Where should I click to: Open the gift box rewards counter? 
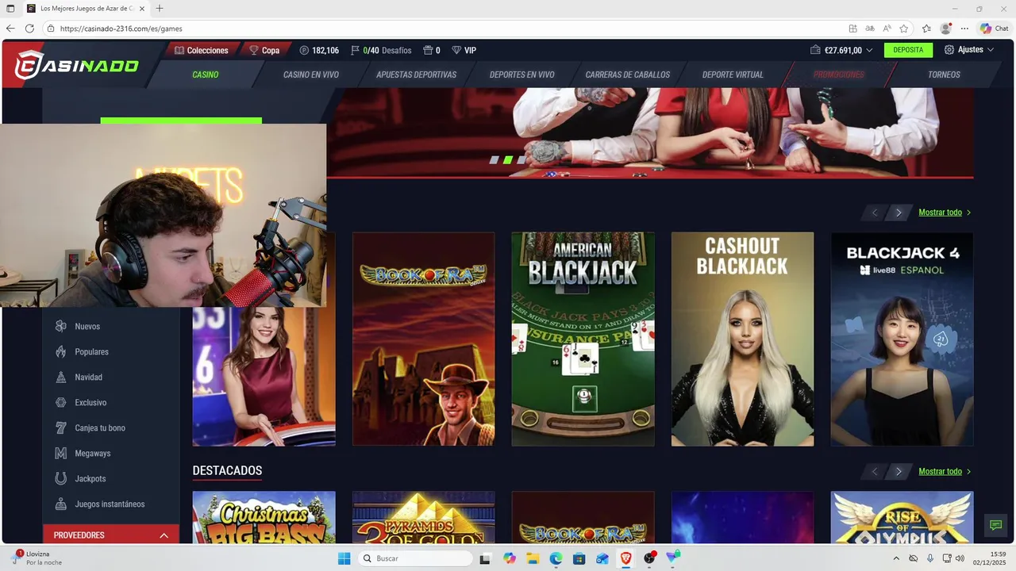pyautogui.click(x=432, y=50)
